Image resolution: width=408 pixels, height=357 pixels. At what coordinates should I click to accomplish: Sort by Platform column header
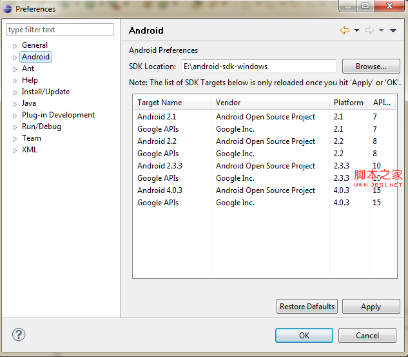coord(349,103)
